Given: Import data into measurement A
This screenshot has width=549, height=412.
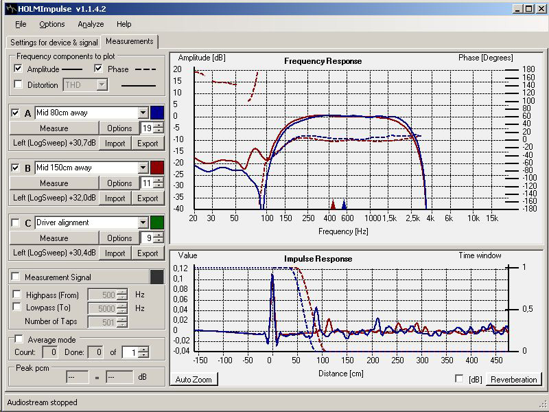Looking at the screenshot, I should 115,144.
